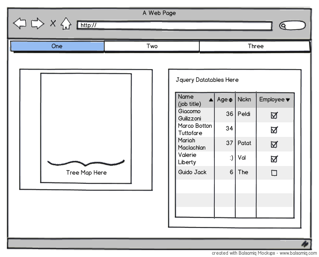Stop loading with the X icon
319x257 pixels.
click(x=53, y=23)
